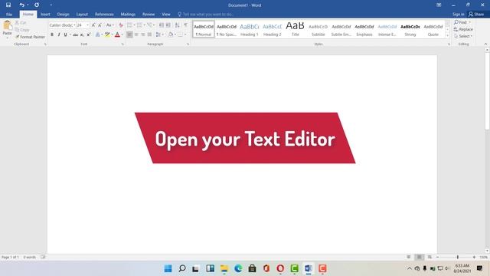Apply Text Effects icon
The height and width of the screenshot is (276, 490).
(98, 34)
